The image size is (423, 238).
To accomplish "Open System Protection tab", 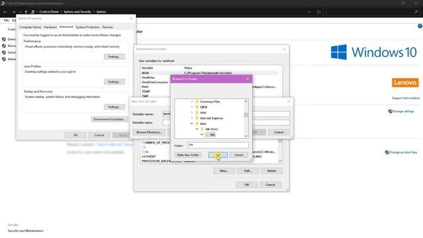I will tap(87, 27).
